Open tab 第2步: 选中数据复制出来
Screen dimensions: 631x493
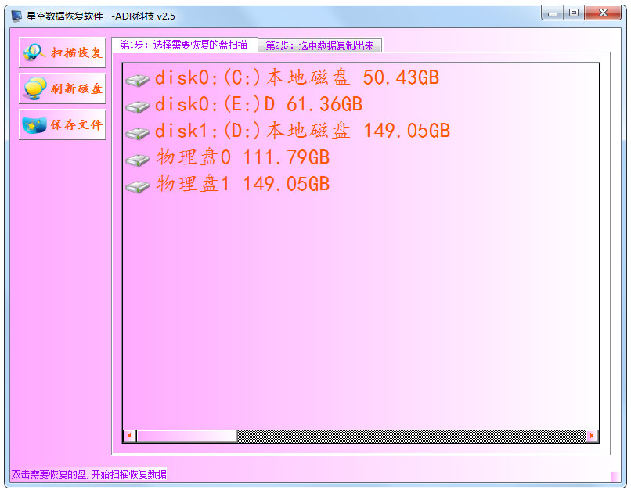click(x=320, y=46)
